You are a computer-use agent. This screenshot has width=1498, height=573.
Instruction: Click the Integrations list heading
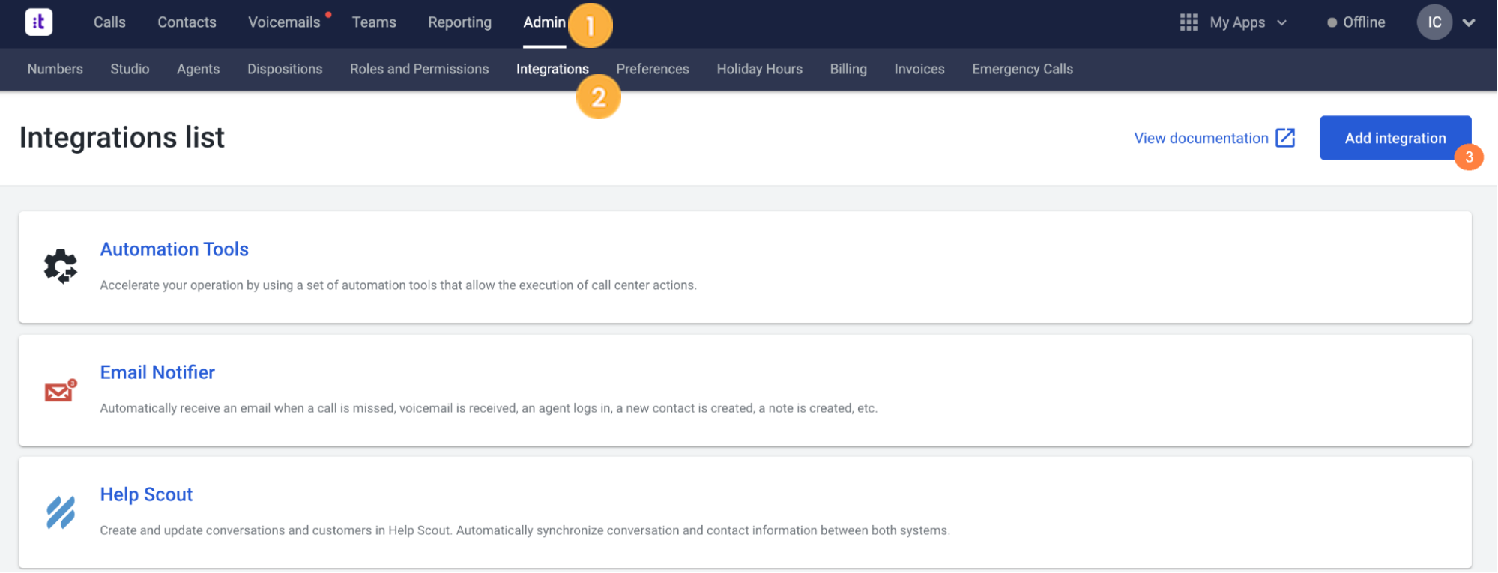tap(122, 137)
